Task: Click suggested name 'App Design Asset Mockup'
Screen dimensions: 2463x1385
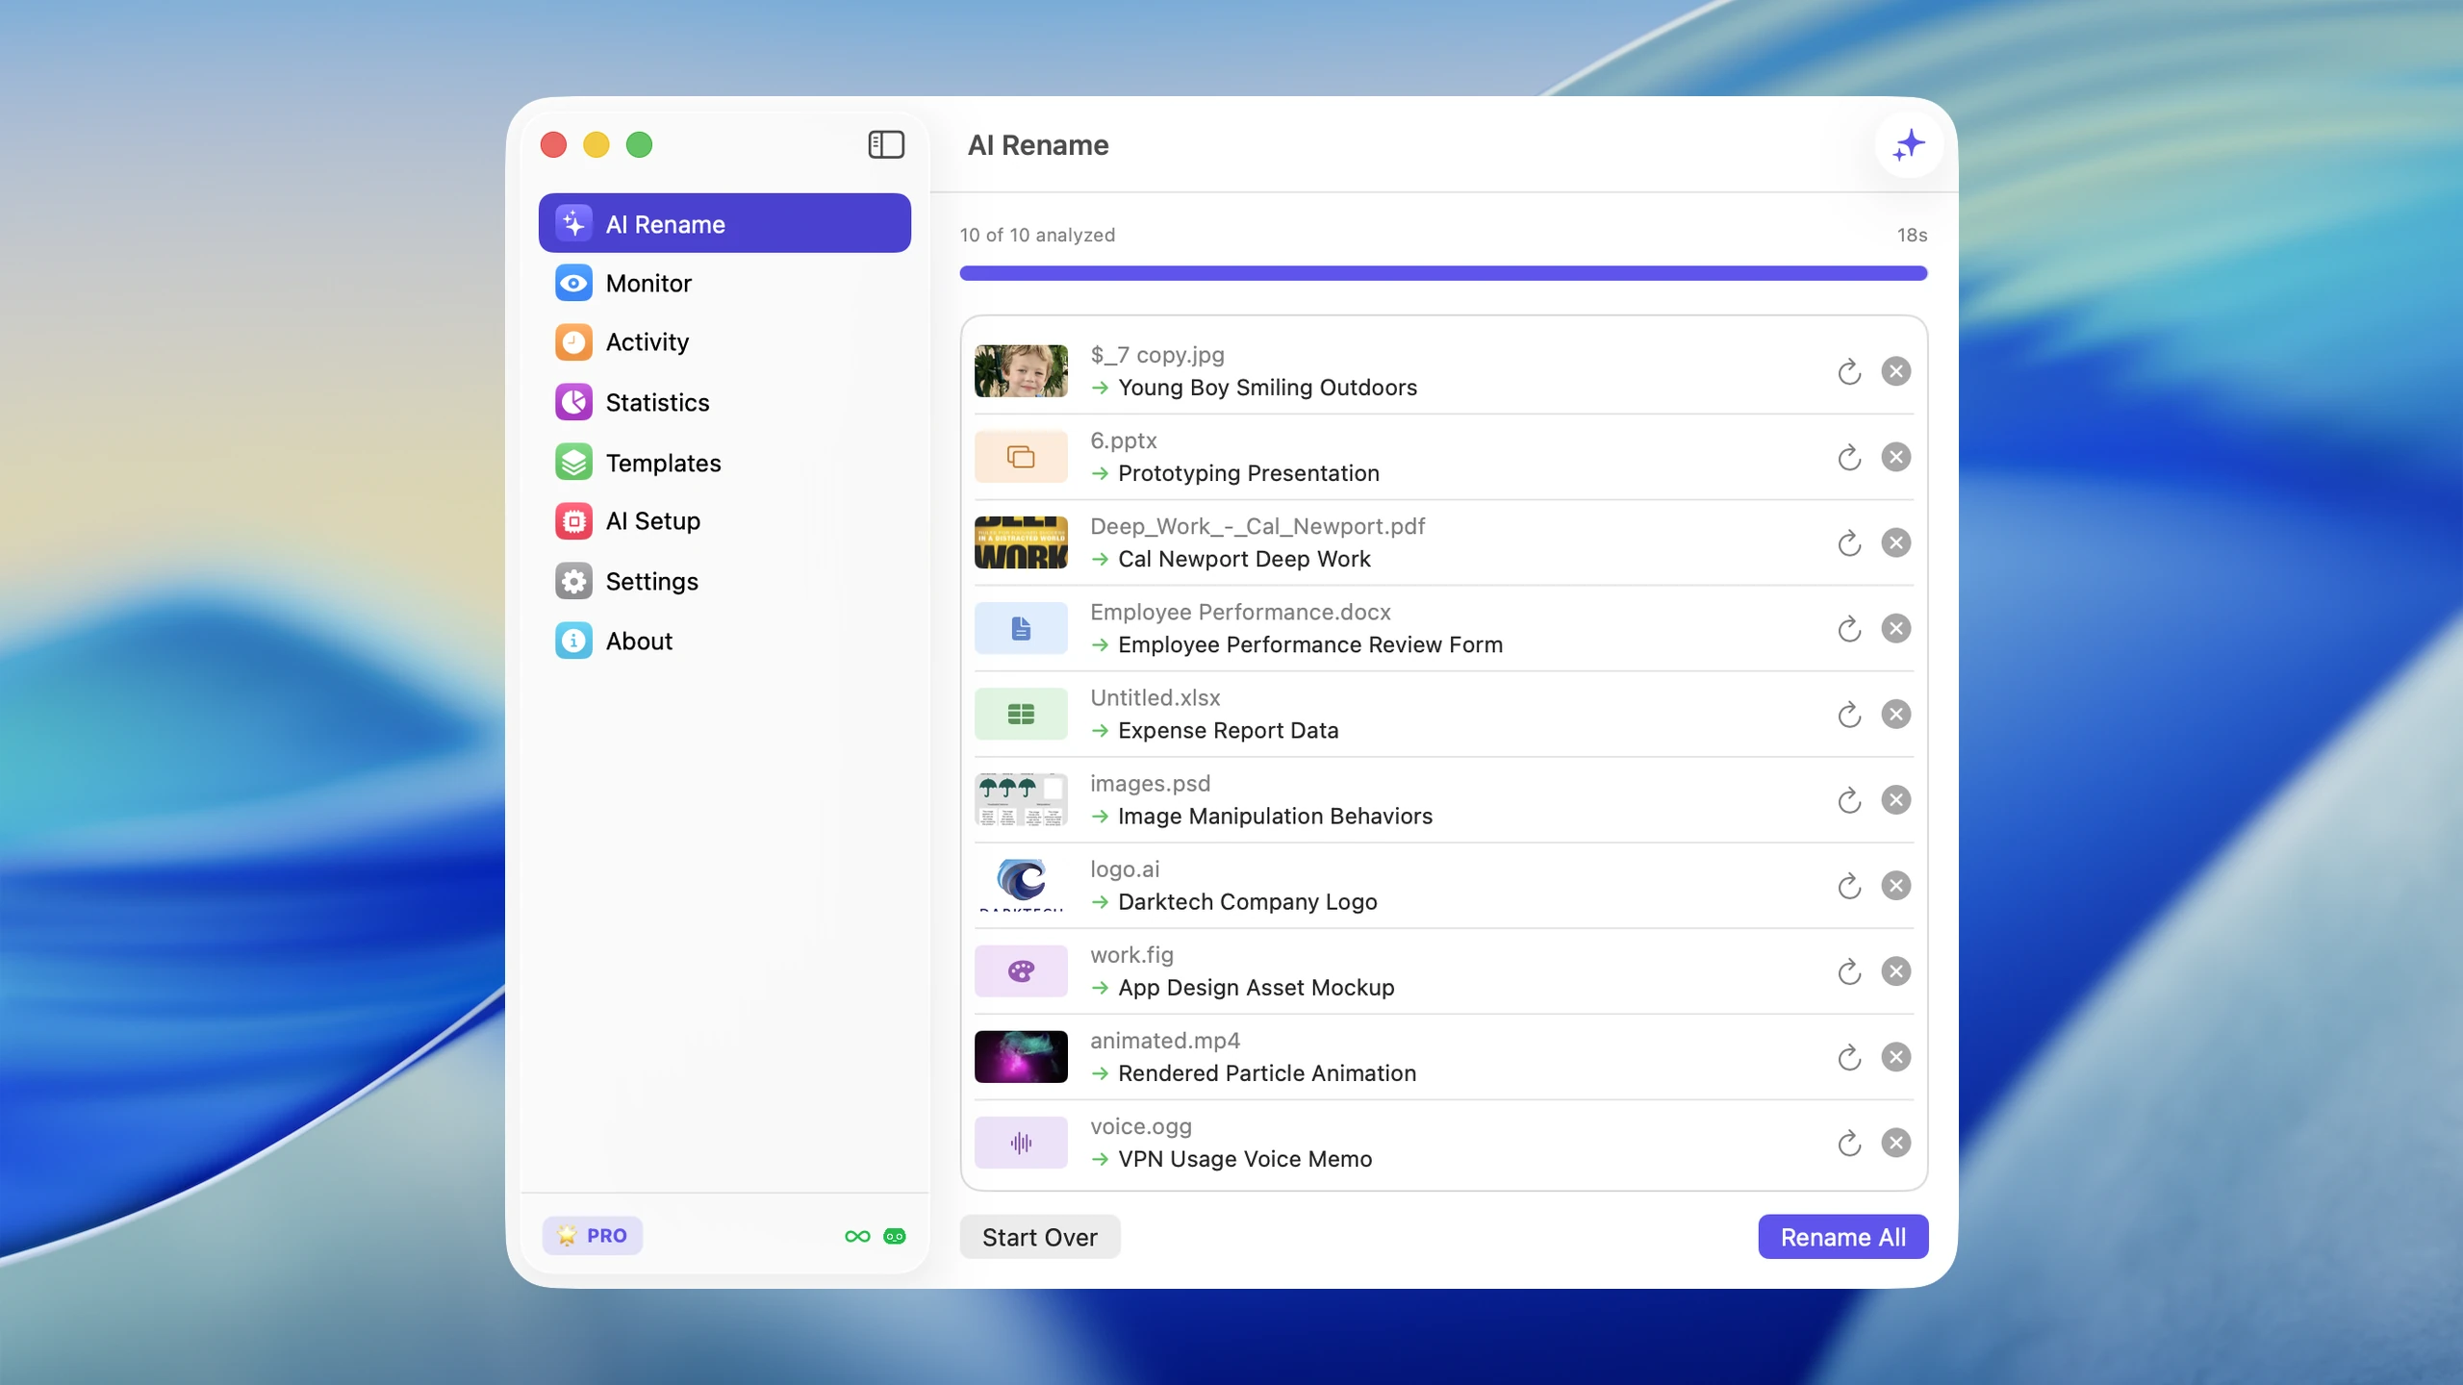Action: tap(1256, 988)
